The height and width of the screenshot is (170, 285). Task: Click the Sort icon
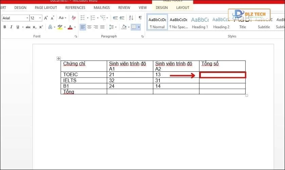point(131,18)
